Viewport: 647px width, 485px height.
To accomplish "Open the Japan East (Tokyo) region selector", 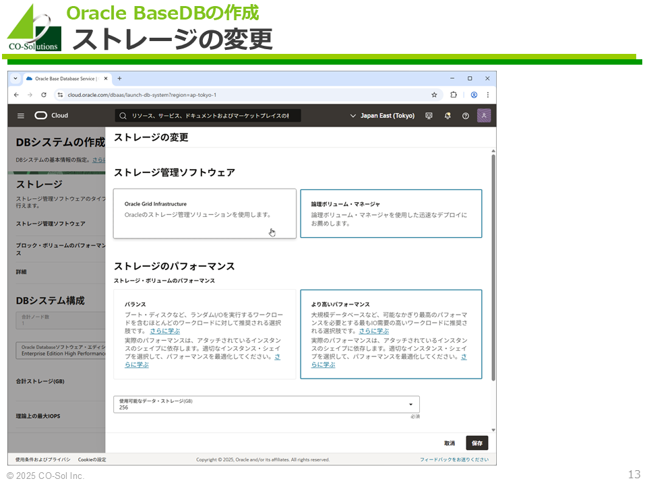I will tap(382, 116).
